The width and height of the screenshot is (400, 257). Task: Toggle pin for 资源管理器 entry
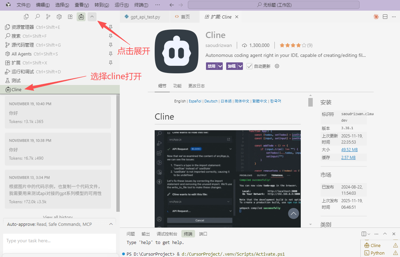[x=111, y=27]
